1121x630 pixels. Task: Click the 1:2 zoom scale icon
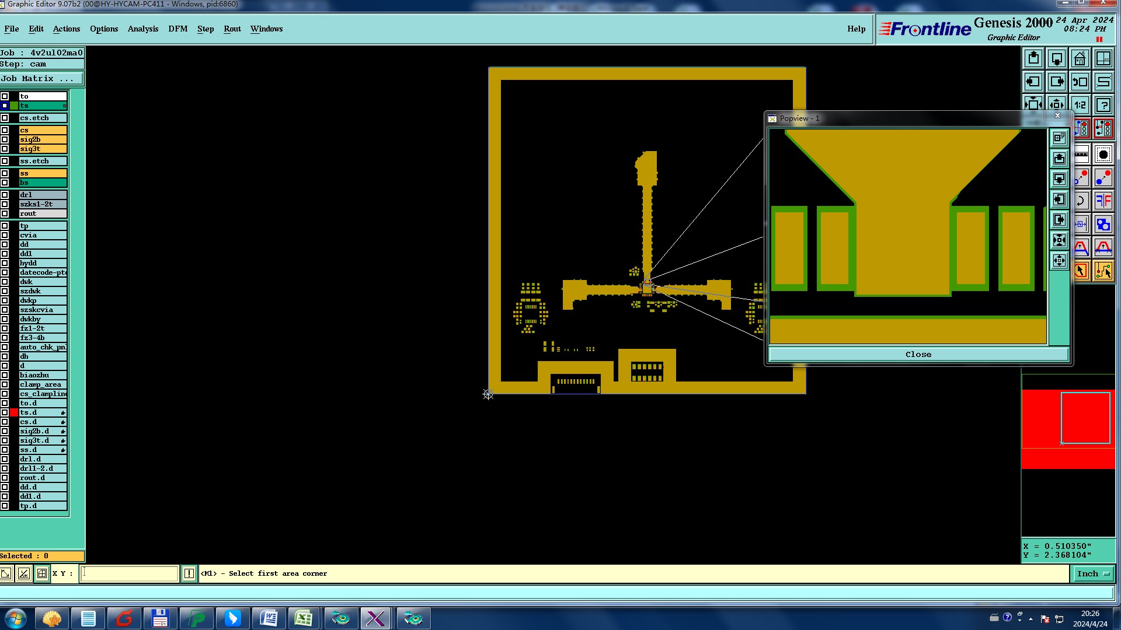click(1080, 105)
